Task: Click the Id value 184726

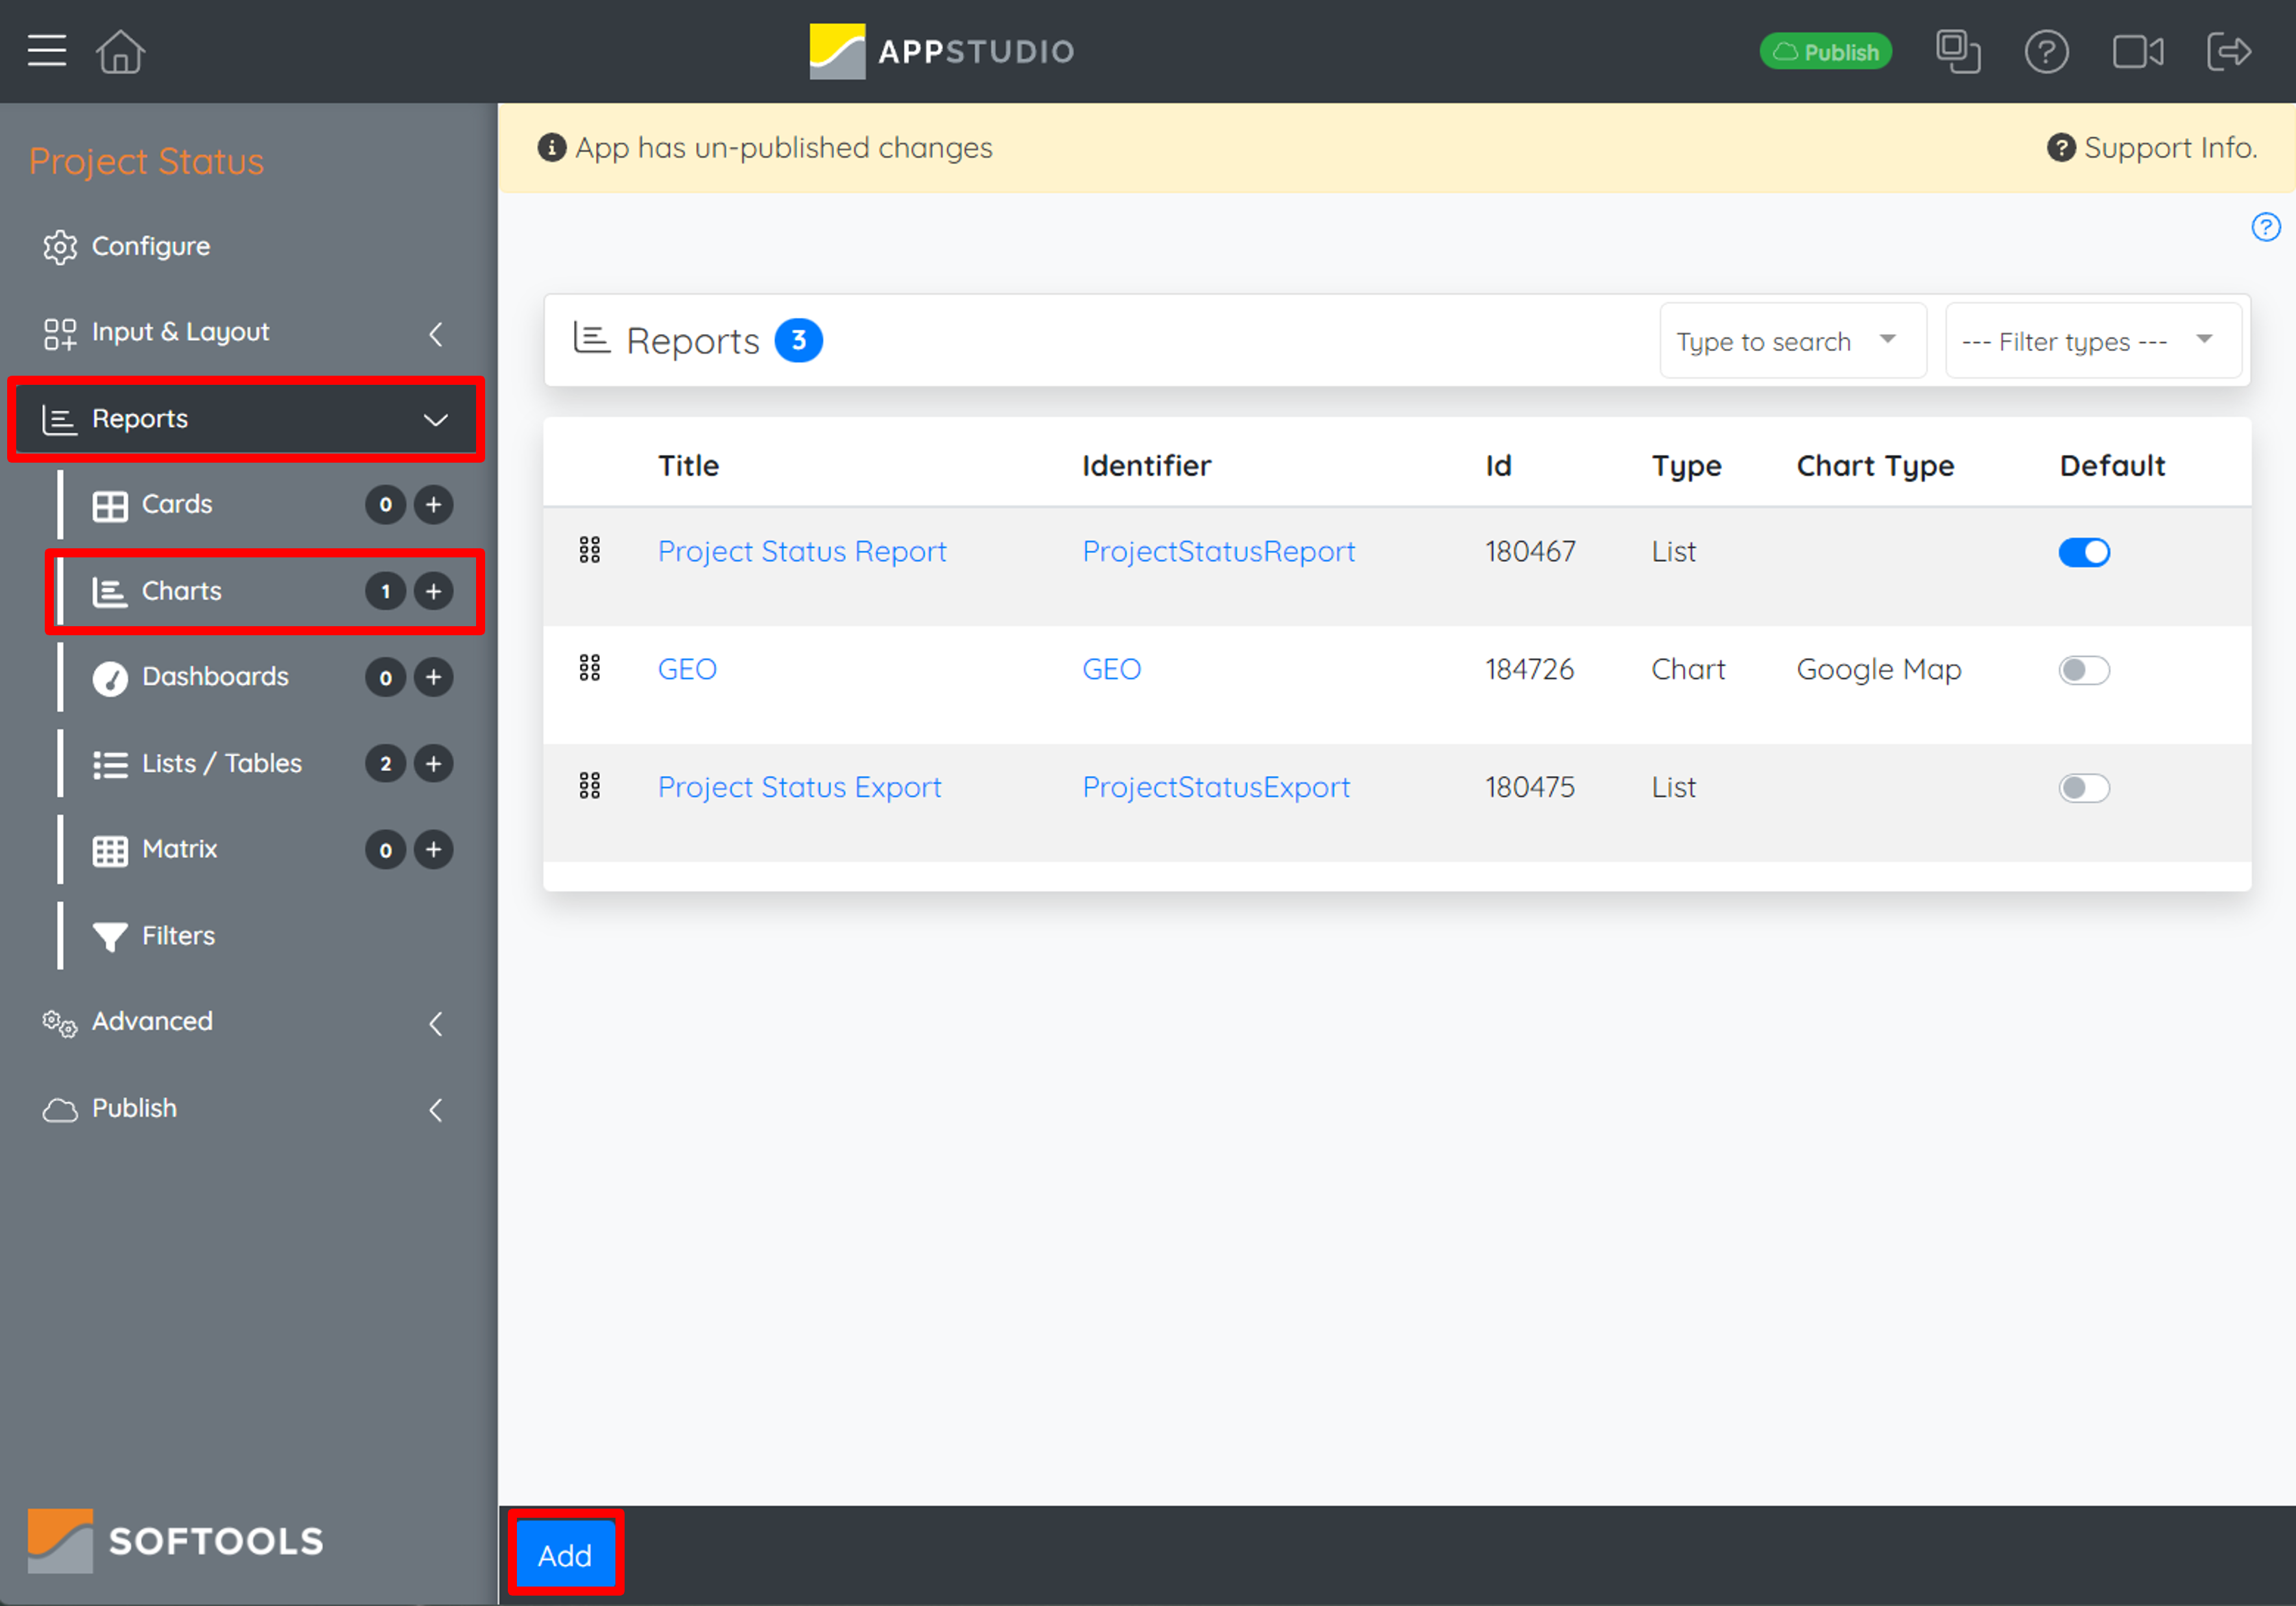Action: pyautogui.click(x=1529, y=670)
